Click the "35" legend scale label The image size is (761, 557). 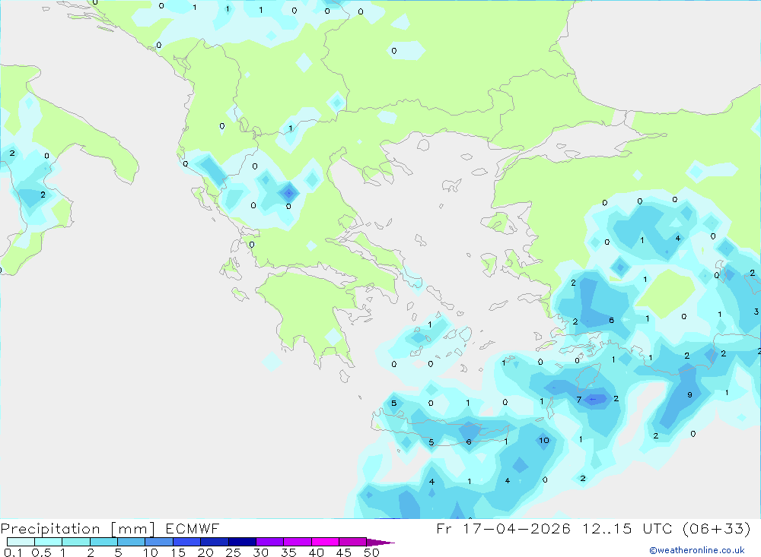click(288, 552)
